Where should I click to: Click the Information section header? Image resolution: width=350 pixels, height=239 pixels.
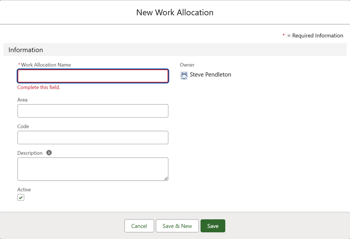pos(26,50)
